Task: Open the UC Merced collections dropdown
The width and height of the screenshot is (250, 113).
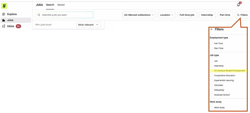Action: (139, 15)
